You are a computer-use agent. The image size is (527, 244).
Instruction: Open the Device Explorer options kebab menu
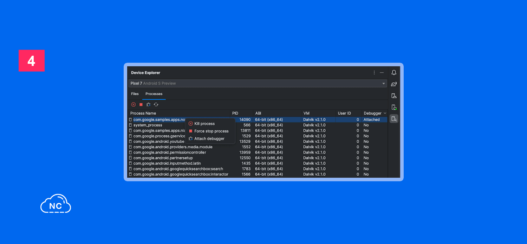pyautogui.click(x=374, y=73)
